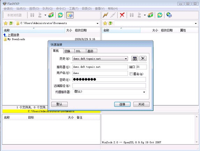Click the remote pane up-folder icon

(111, 23)
